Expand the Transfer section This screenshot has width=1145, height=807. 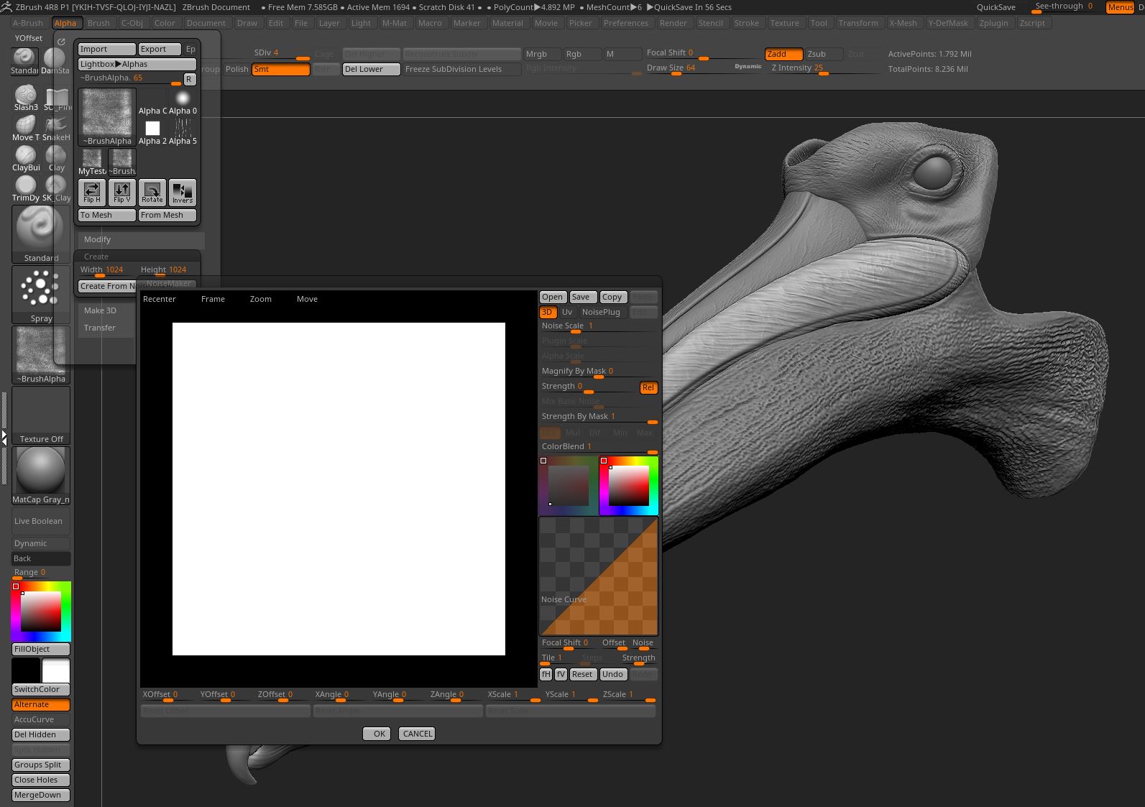(106, 328)
